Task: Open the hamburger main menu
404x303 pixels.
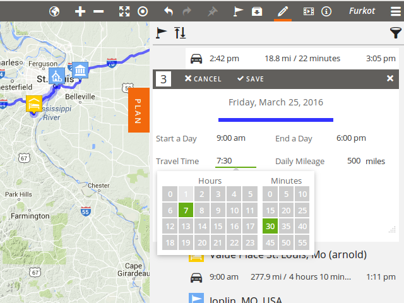Action: [395, 11]
